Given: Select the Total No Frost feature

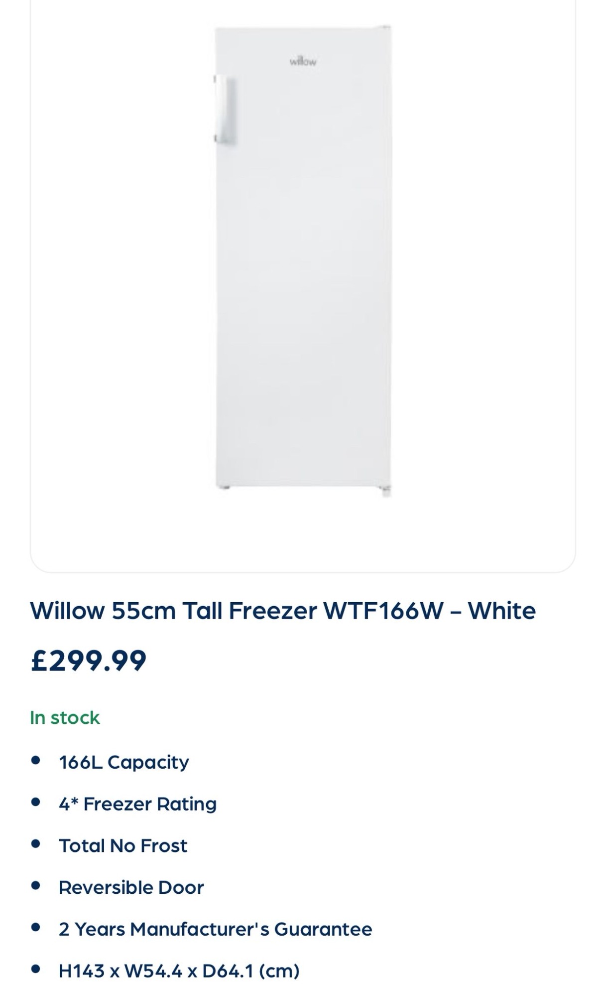Looking at the screenshot, I should [x=122, y=846].
